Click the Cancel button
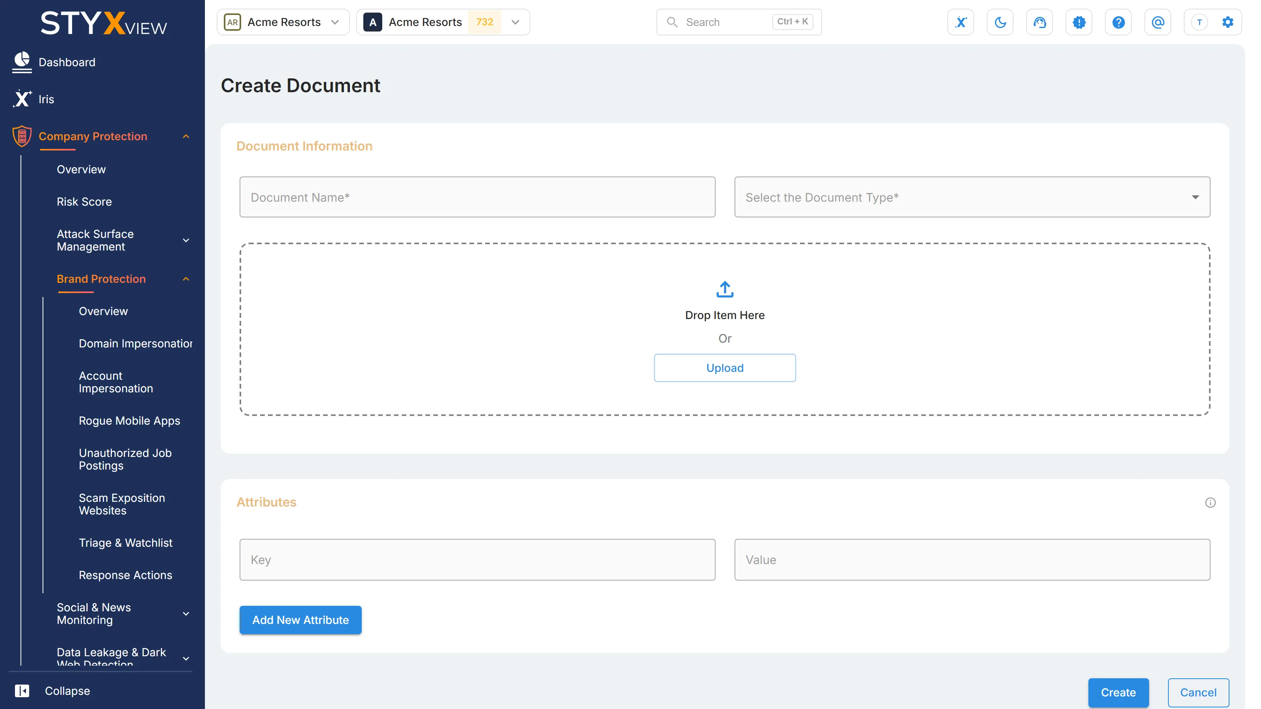The image size is (1261, 709). coord(1198,692)
